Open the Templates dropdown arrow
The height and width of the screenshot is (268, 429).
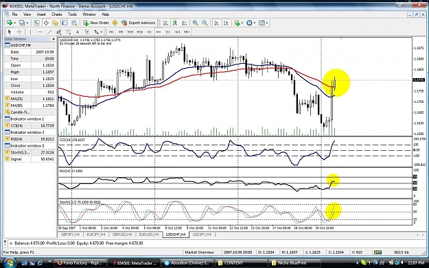pyautogui.click(x=267, y=23)
